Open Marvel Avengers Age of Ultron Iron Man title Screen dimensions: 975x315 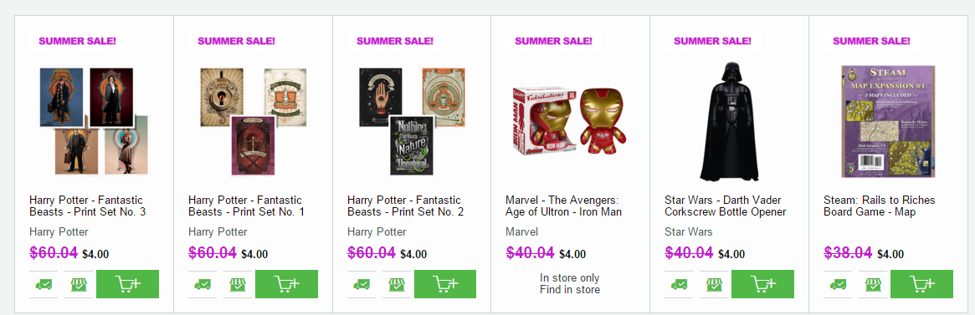tap(563, 206)
